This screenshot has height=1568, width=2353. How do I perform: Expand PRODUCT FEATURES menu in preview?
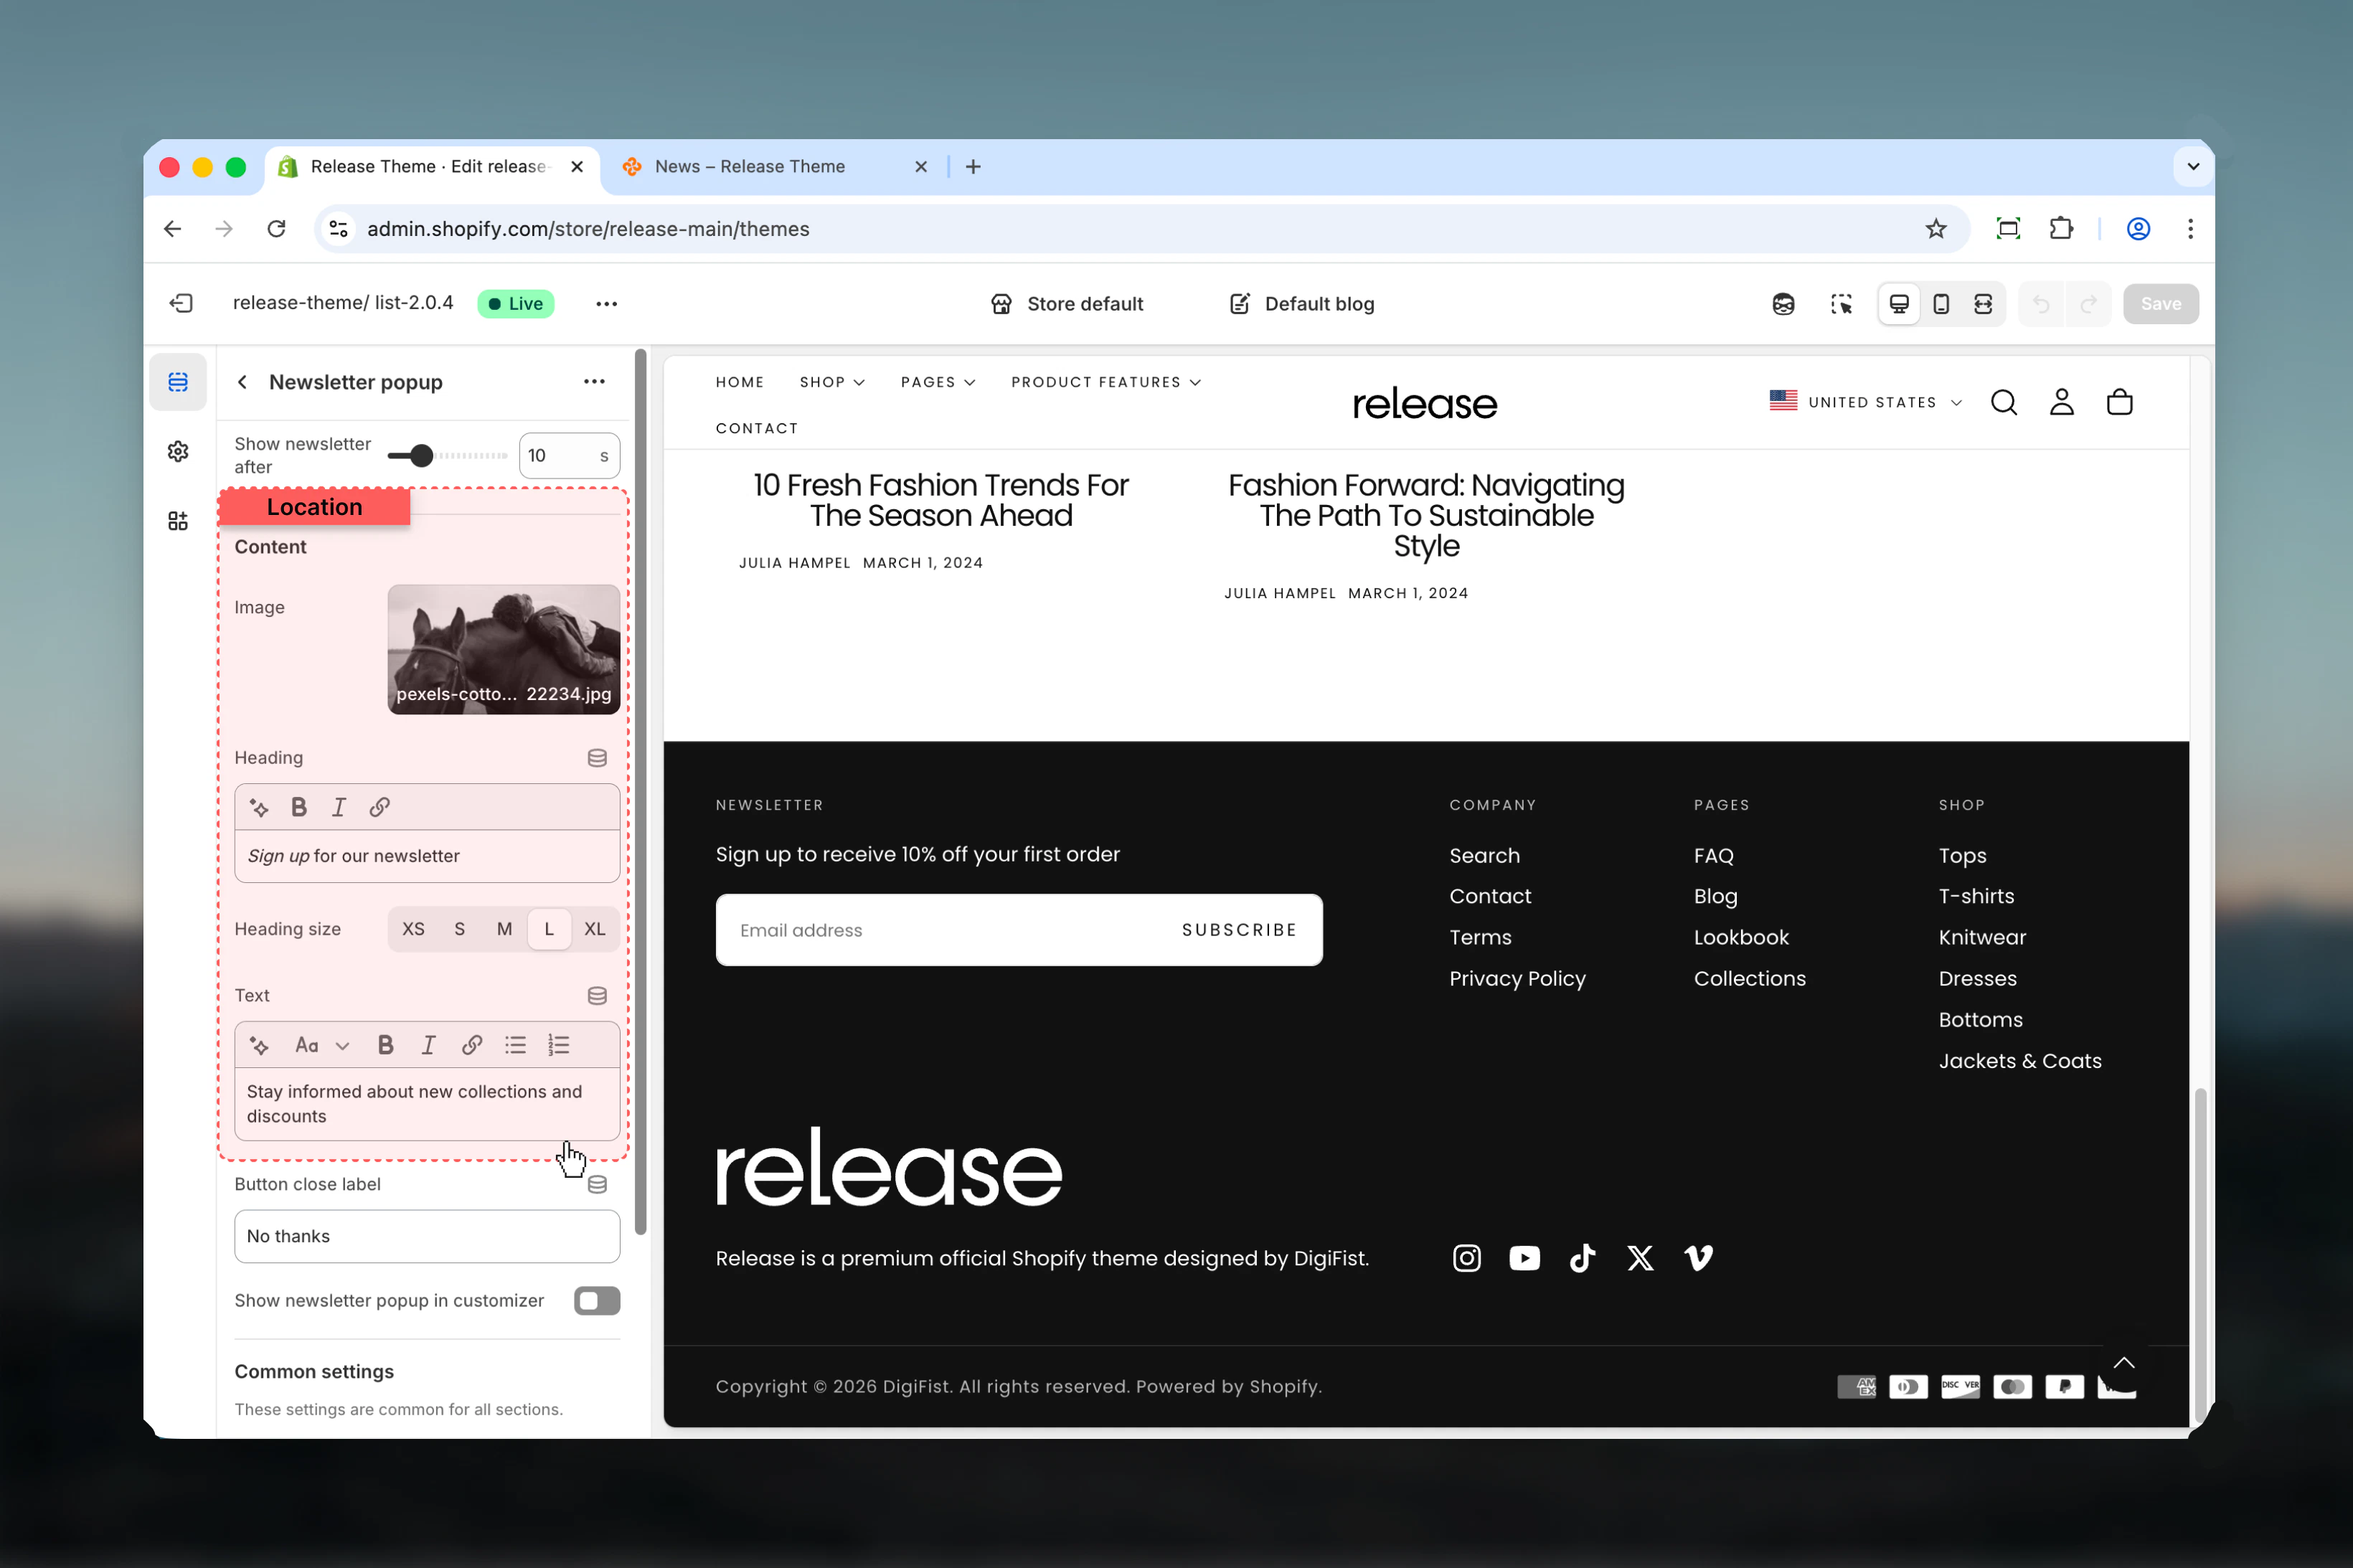(x=1106, y=382)
